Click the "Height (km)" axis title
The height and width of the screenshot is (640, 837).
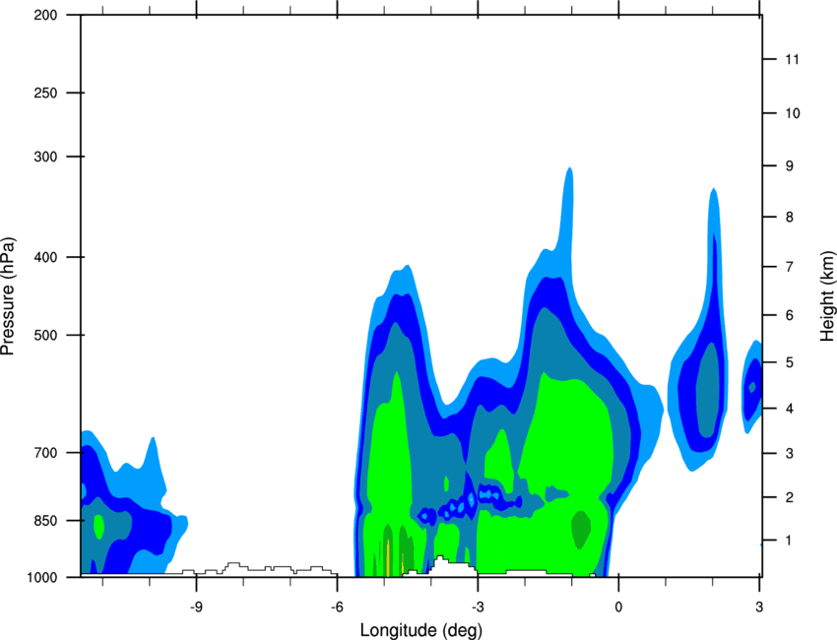coord(827,296)
